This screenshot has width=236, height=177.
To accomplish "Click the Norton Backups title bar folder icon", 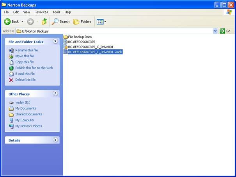I will click(4, 5).
